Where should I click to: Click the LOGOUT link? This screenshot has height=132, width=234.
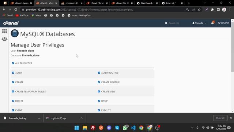[223, 23]
